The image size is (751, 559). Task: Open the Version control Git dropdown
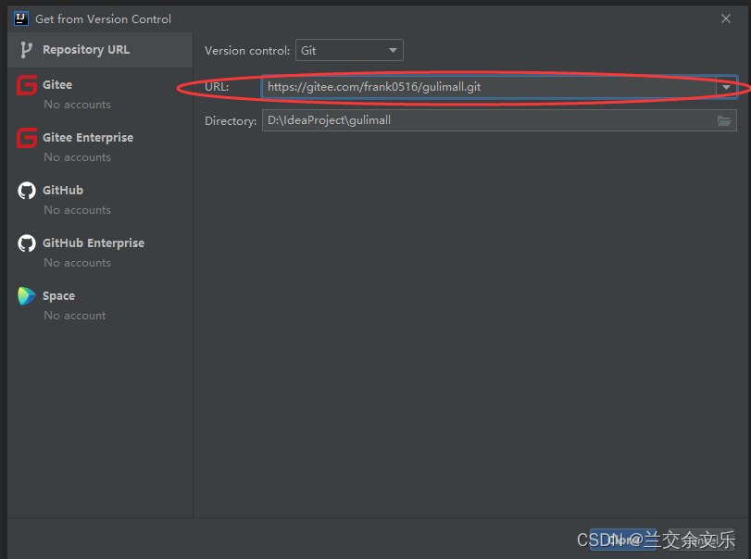349,50
